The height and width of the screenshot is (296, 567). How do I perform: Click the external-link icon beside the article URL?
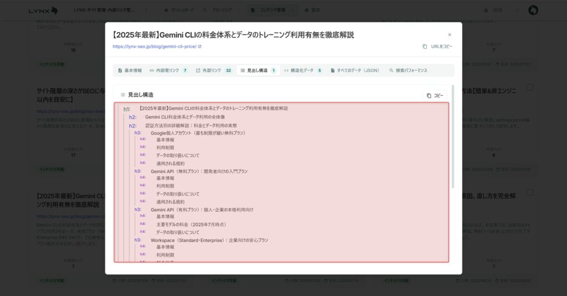200,46
